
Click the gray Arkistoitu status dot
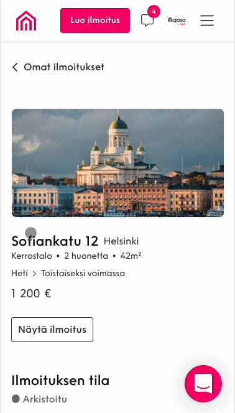(x=16, y=399)
